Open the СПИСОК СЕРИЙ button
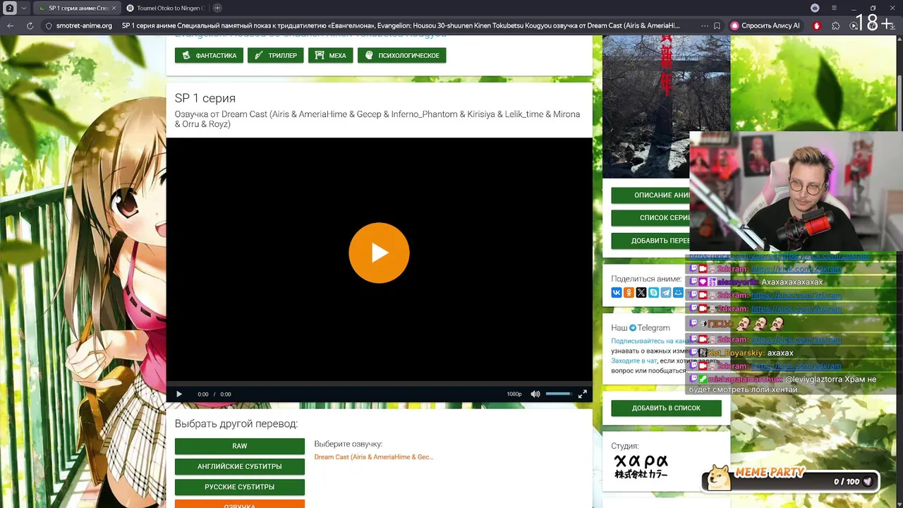The width and height of the screenshot is (903, 508). 650,218
